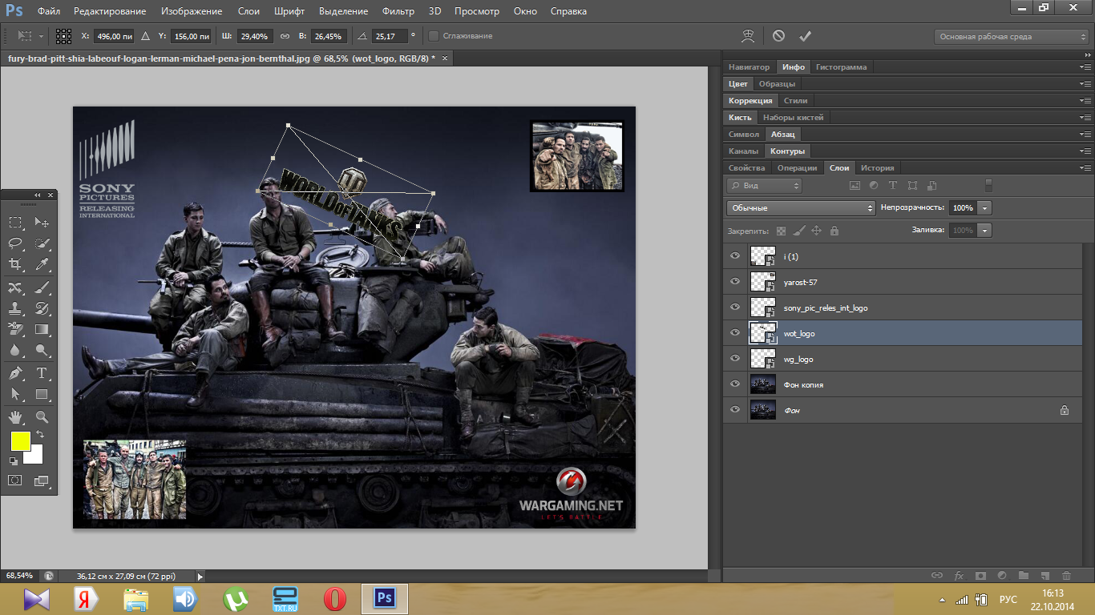This screenshot has height=615, width=1095.
Task: Select the Eyedropper tool
Action: click(42, 264)
